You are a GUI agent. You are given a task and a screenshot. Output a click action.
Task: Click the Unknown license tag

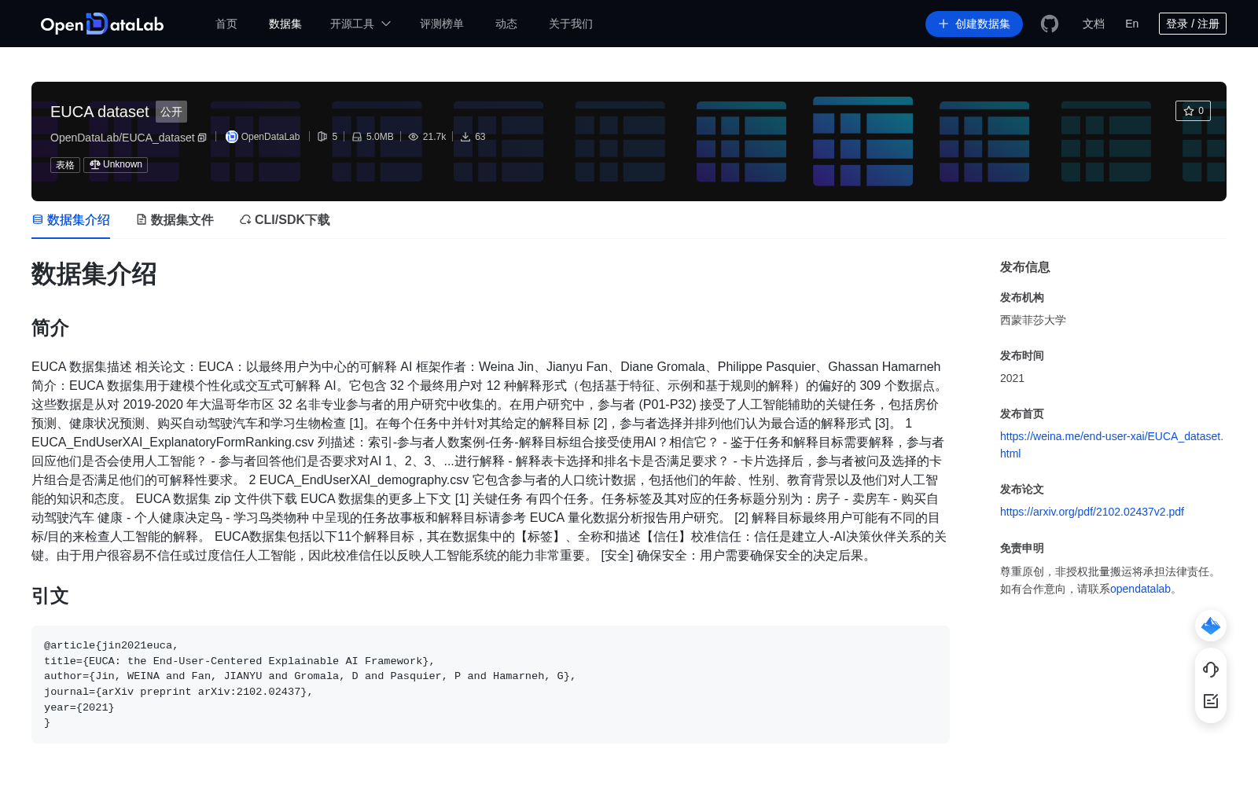[x=116, y=164]
